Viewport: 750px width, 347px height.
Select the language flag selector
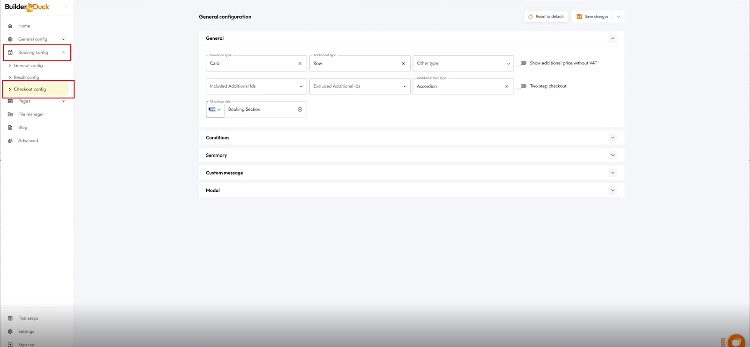point(215,110)
